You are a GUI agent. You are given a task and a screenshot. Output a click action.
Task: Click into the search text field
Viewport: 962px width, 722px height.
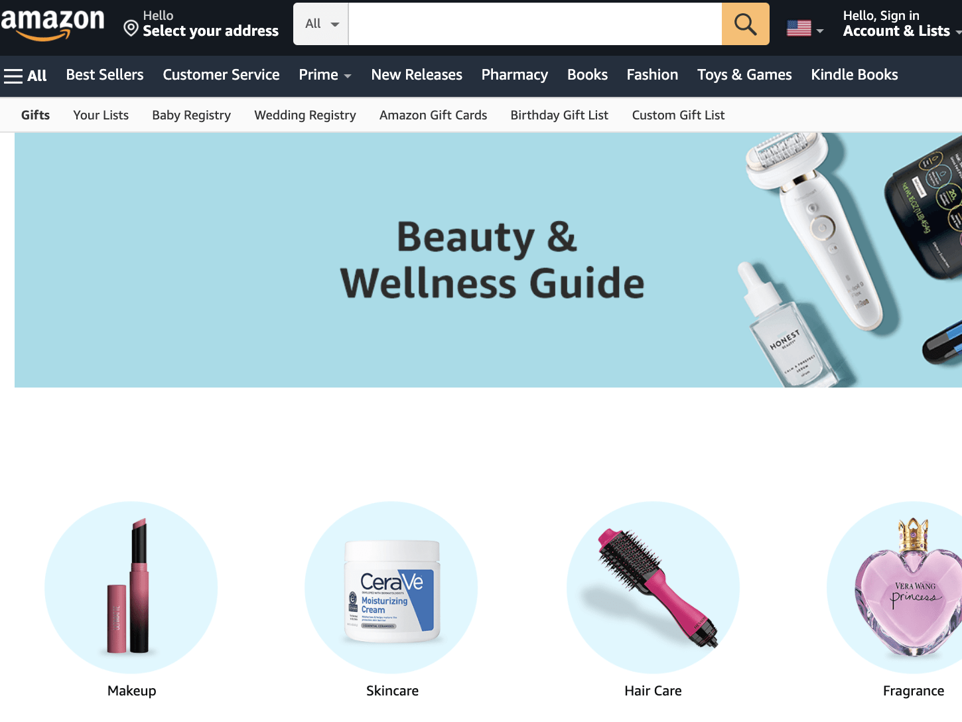[x=535, y=24]
